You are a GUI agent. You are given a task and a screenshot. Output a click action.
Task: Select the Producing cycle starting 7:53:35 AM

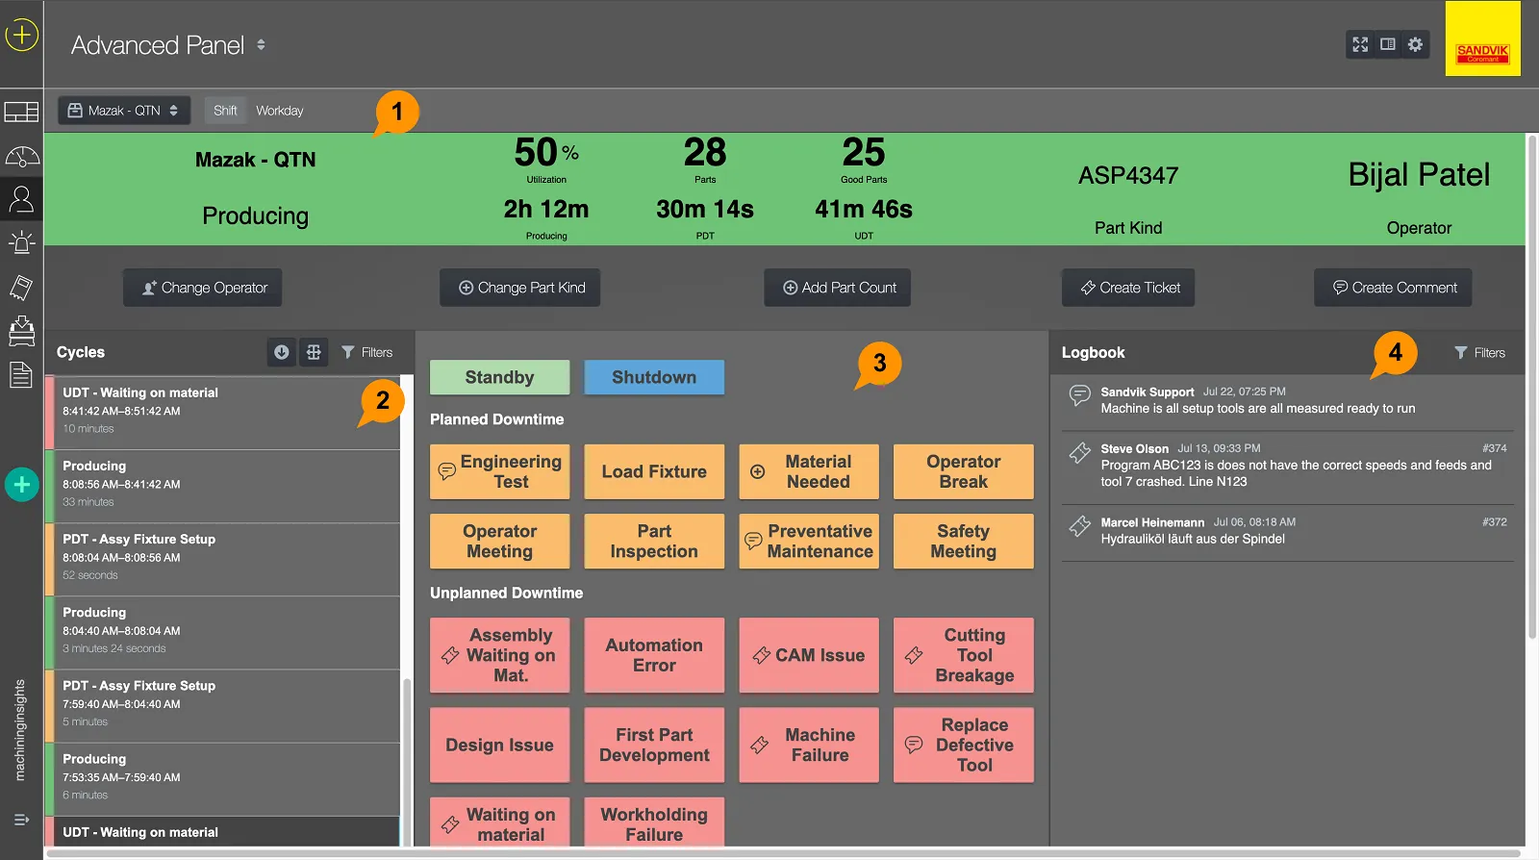point(223,778)
